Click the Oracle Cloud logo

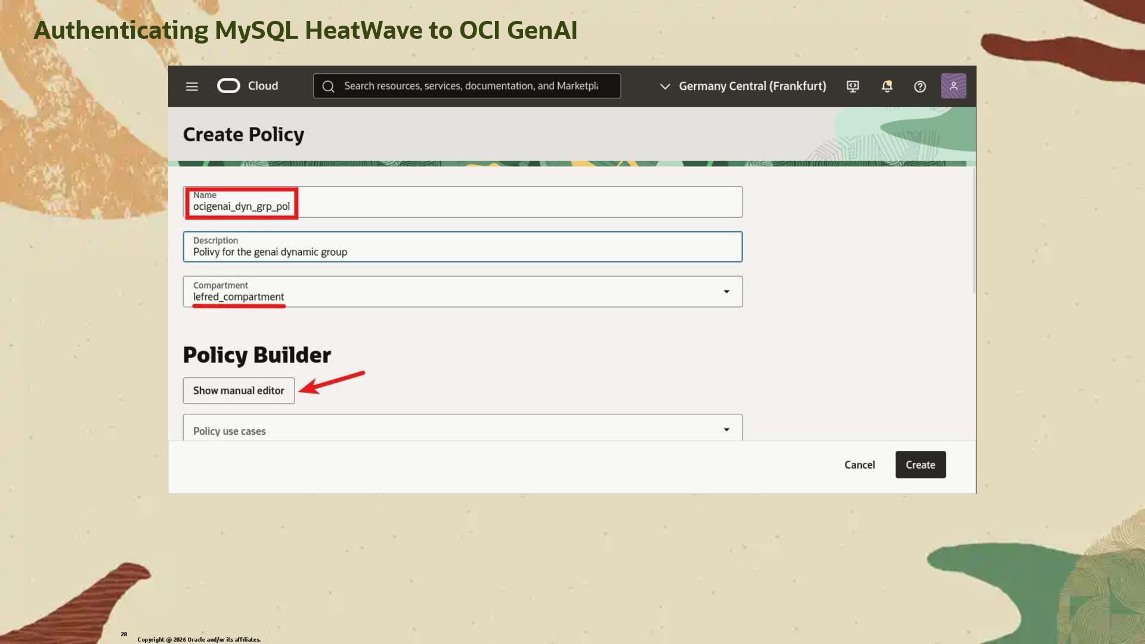pyautogui.click(x=228, y=86)
